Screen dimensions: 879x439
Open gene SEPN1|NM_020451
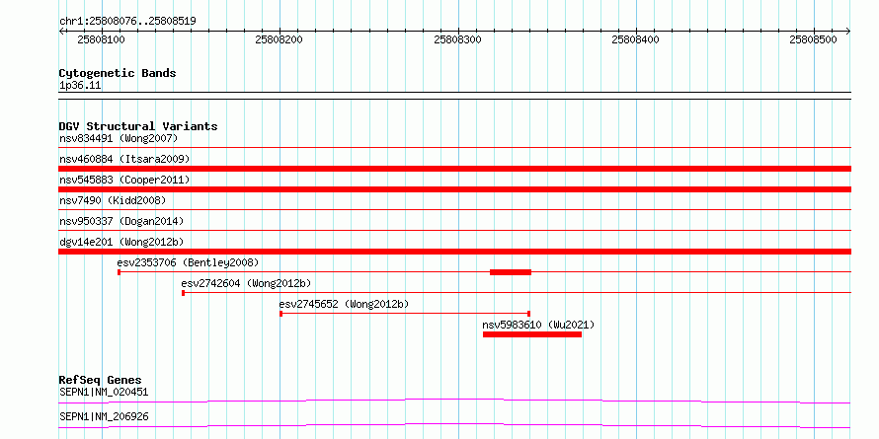point(104,392)
